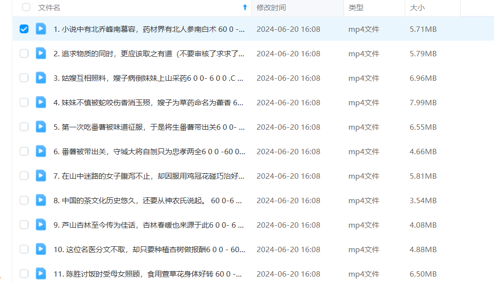This screenshot has width=494, height=282.
Task: Check the box beside file 6
Action: 24,151
